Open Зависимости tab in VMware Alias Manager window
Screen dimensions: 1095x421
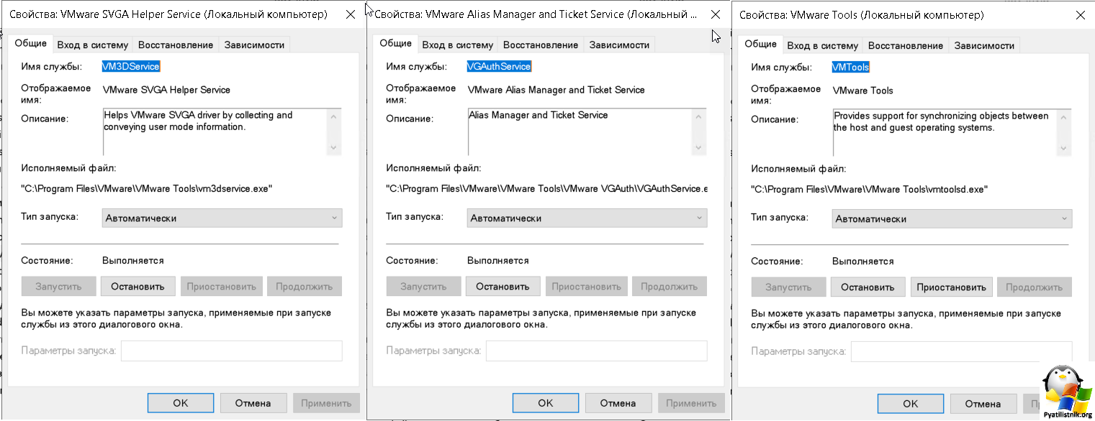click(x=619, y=45)
